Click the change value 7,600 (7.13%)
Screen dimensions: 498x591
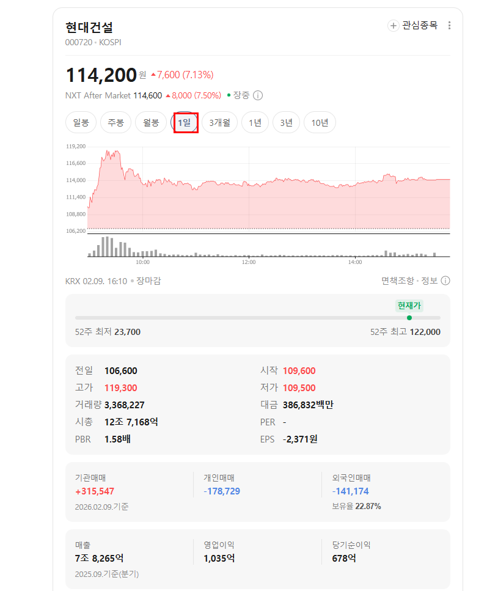pos(182,75)
